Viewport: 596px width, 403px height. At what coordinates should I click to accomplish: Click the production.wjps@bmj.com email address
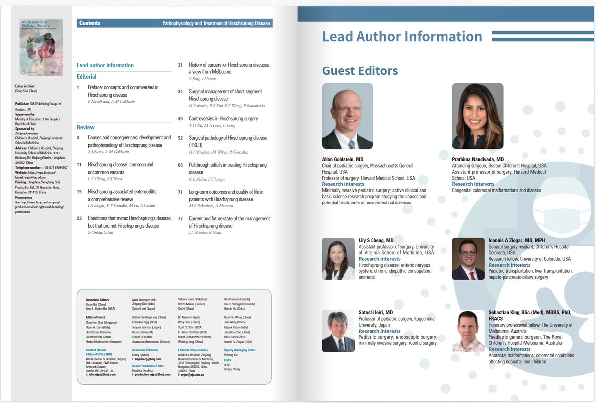[x=152, y=374]
